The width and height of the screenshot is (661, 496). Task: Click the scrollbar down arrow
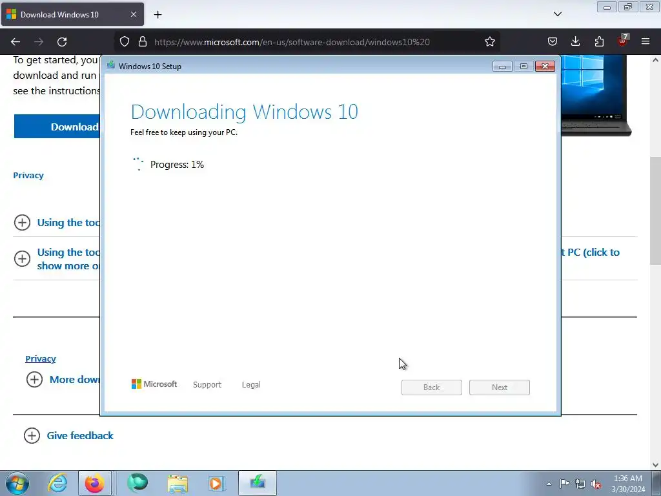[656, 465]
